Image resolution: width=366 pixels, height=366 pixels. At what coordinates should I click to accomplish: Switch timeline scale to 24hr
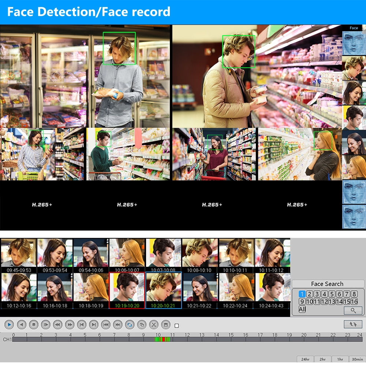pos(305,359)
